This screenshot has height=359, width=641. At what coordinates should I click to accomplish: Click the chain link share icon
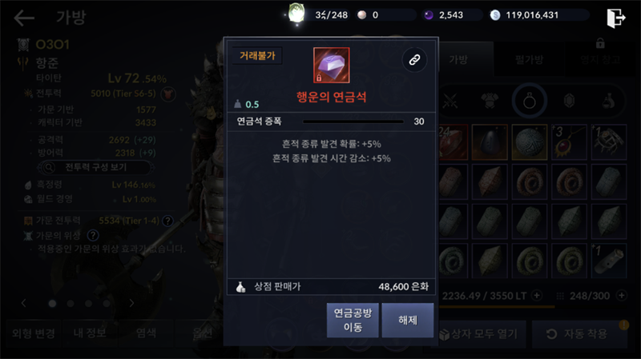coord(414,60)
